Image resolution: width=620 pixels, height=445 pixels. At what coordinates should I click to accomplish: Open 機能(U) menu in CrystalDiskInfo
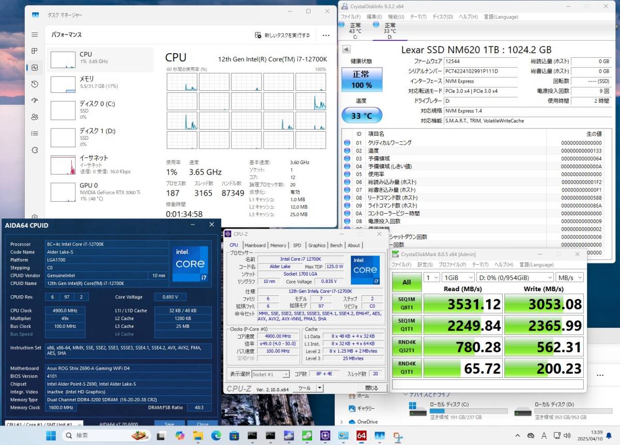click(396, 17)
